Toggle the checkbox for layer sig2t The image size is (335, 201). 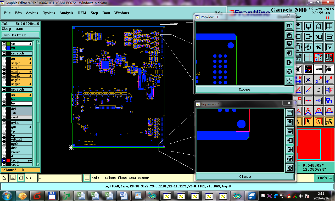pos(4,63)
